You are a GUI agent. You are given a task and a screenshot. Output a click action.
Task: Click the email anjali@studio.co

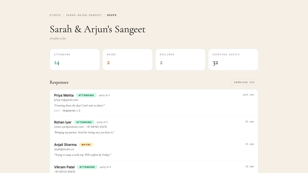click(x=64, y=149)
